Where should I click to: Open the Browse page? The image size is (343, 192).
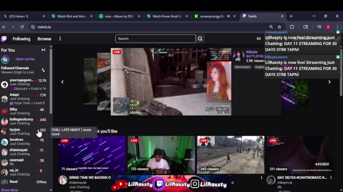click(44, 39)
